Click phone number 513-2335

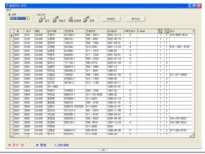96,47
